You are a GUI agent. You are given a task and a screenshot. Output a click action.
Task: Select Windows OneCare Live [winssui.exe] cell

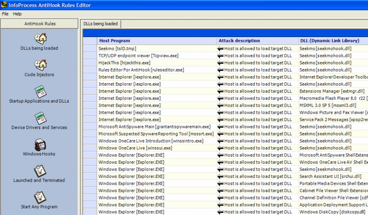[x=157, y=148]
